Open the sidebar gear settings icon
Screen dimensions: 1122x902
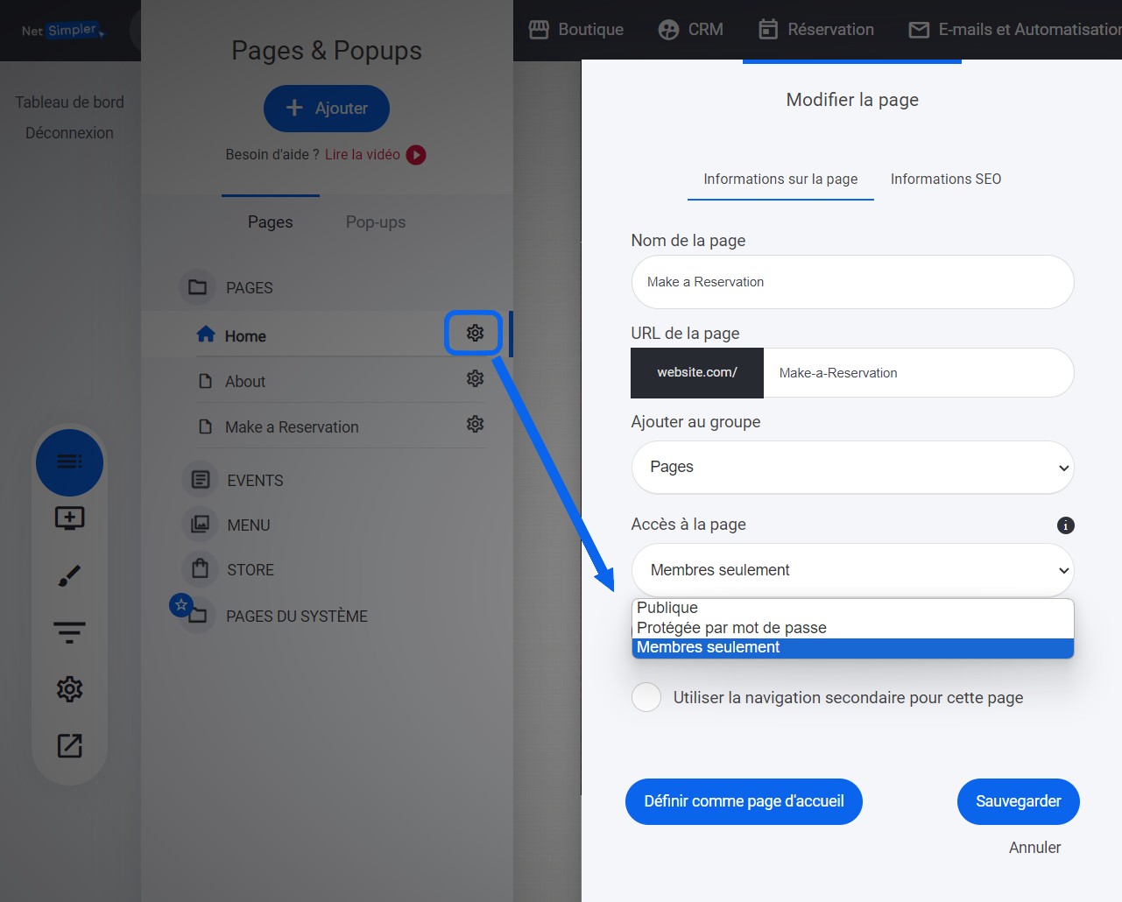click(69, 689)
